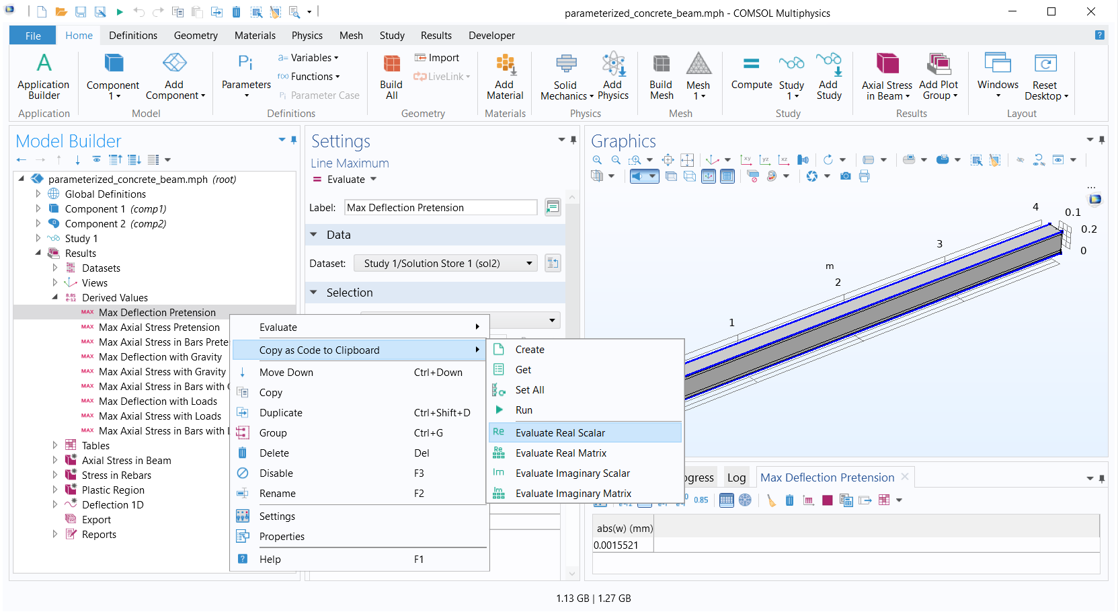
Task: Click the Compute button
Action: 752,73
